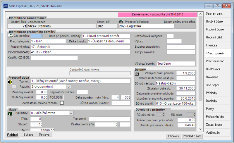Open Dovolená in side menu

pos(212,77)
